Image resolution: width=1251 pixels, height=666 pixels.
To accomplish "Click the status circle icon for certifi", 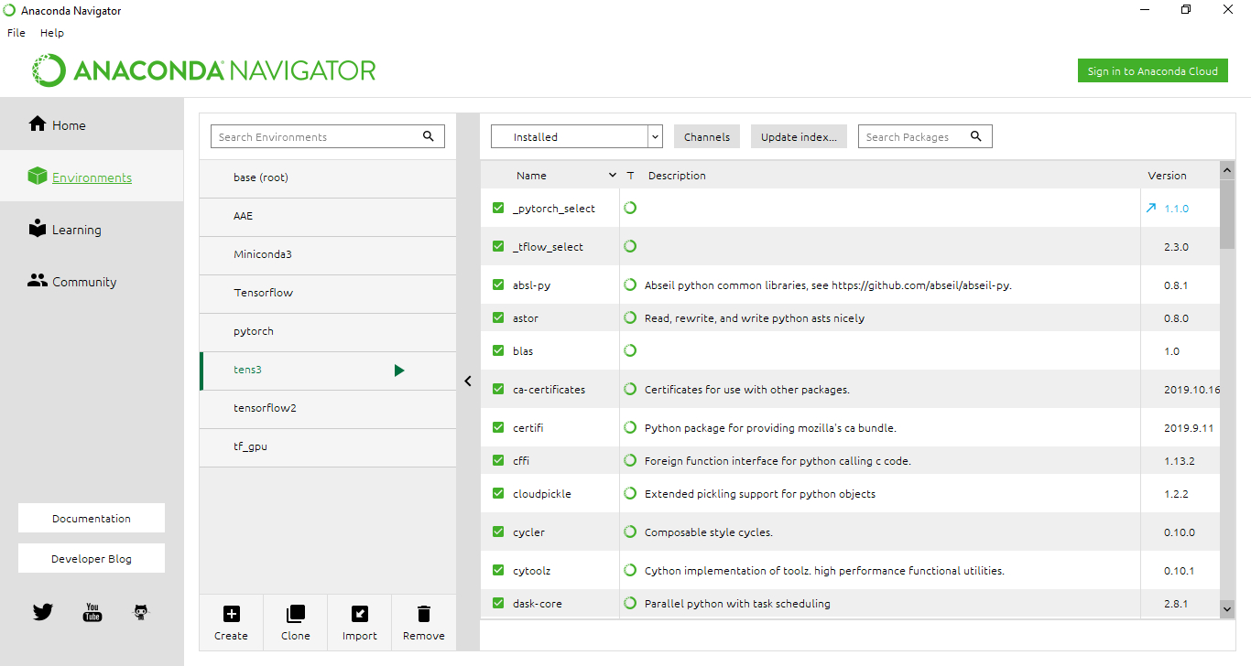I will click(630, 427).
